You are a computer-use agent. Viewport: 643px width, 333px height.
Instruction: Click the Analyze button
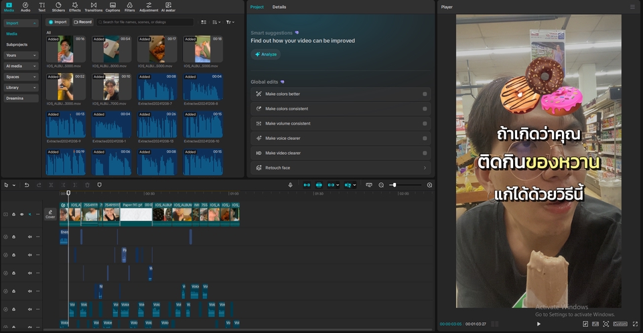click(x=266, y=54)
